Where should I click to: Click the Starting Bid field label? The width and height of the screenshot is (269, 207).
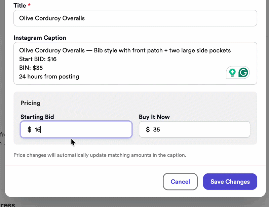37,117
